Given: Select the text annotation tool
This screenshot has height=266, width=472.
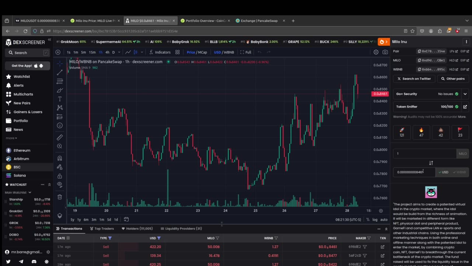Looking at the screenshot, I should [x=60, y=99].
